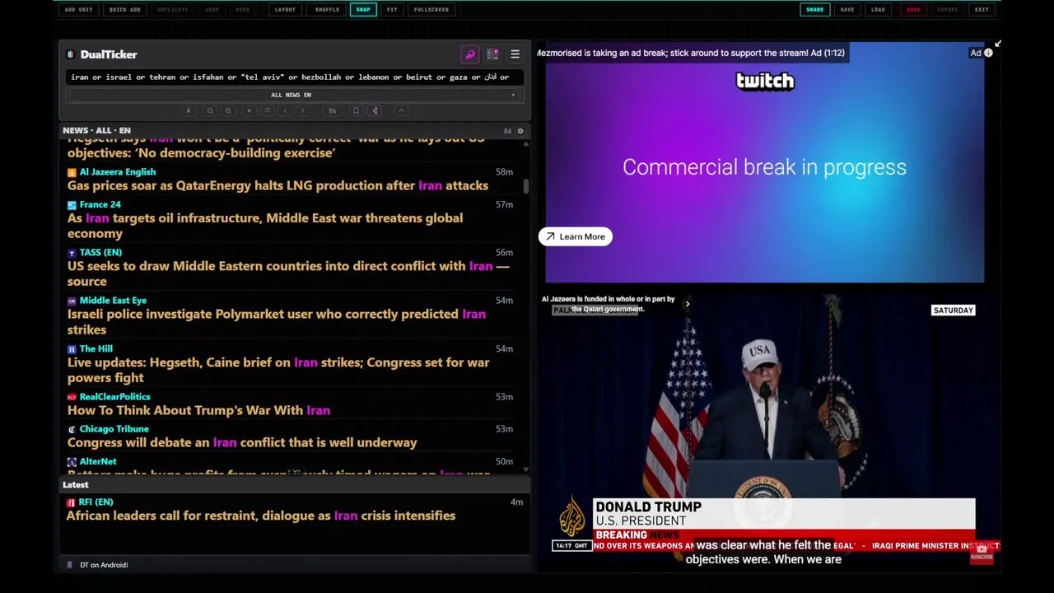Click the 'NEWS · ALL · EN' panel title
Screen dimensions: 1054x593
click(x=96, y=131)
